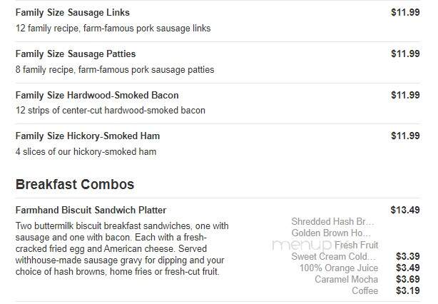Click the $11.99 price for Sausage Links
This screenshot has height=304, width=438.
pyautogui.click(x=405, y=12)
